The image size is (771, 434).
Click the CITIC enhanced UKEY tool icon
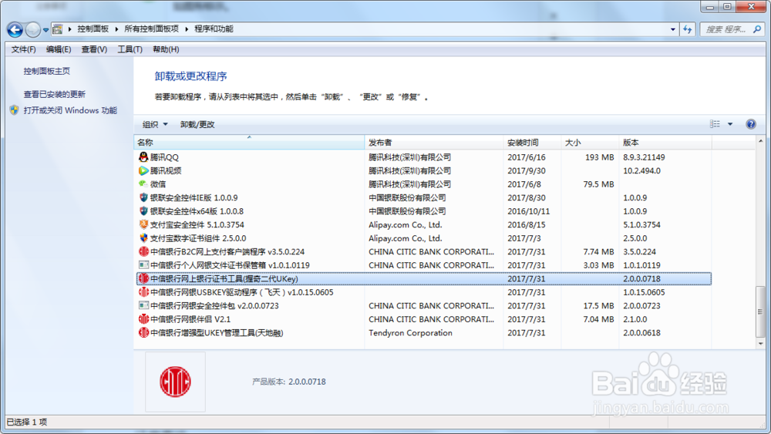coord(143,333)
